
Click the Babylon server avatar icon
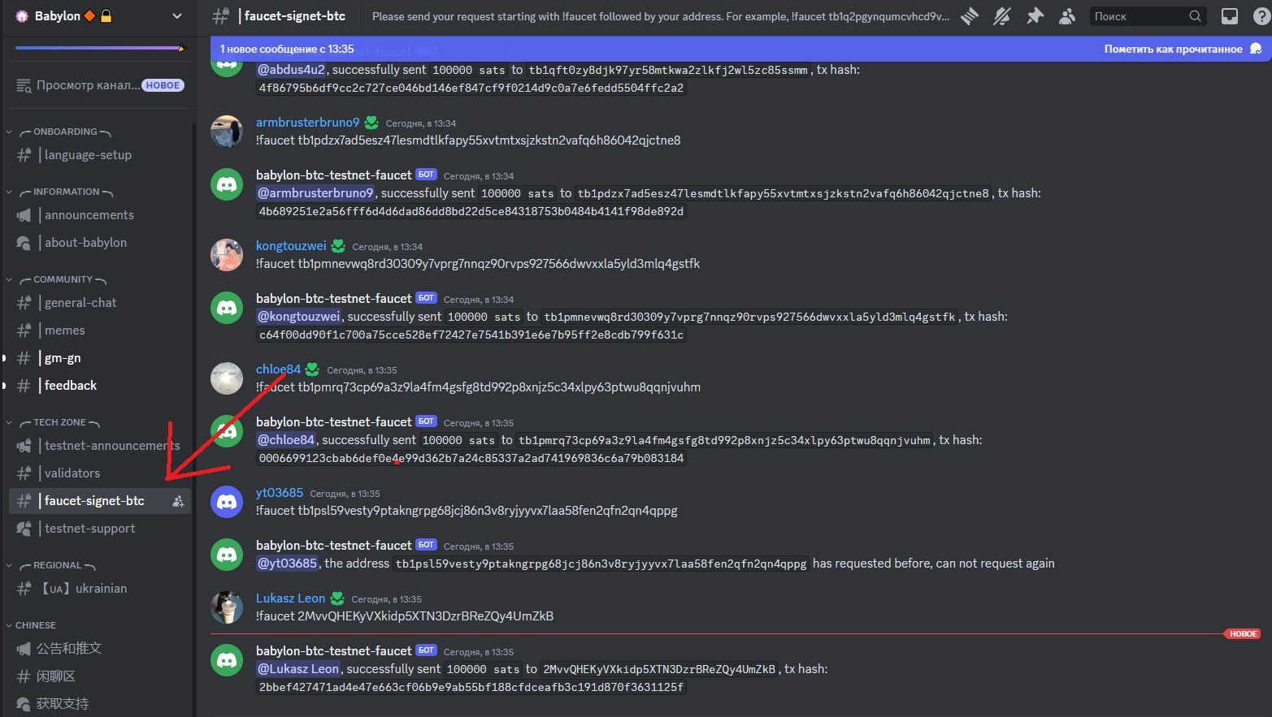[22, 16]
